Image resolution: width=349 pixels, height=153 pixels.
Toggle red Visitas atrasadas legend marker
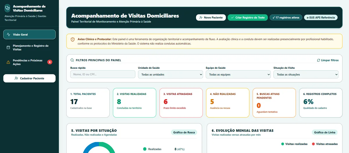[313, 144]
